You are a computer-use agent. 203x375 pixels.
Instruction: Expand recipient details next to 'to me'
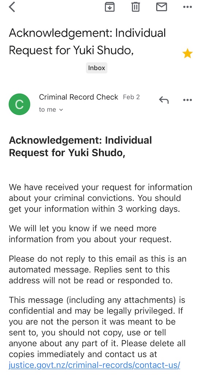[x=61, y=110]
